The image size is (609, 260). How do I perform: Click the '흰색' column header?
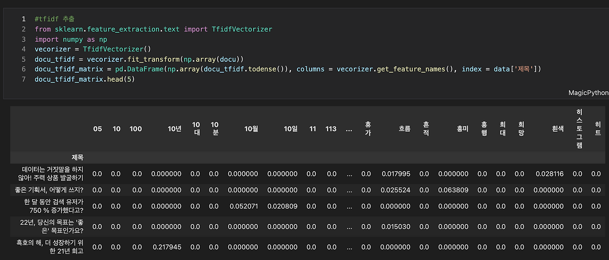pyautogui.click(x=558, y=129)
